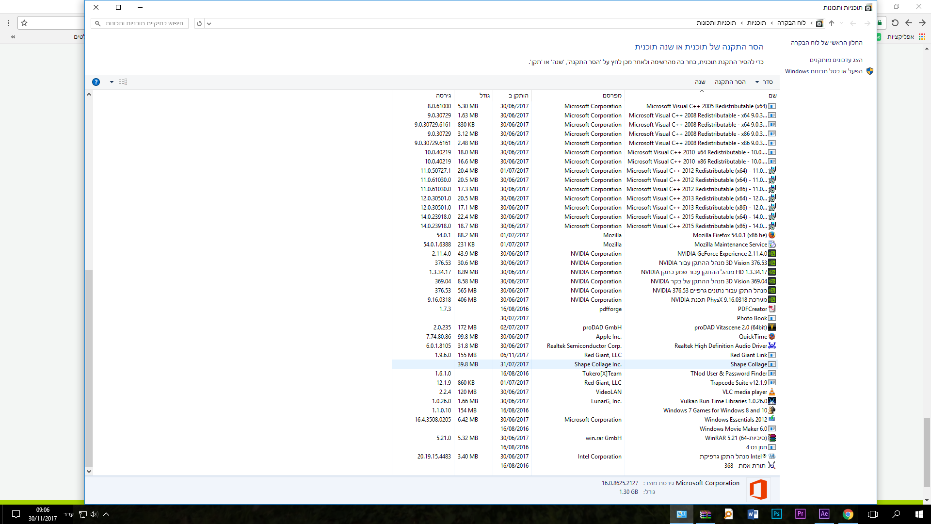This screenshot has width=931, height=524.
Task: Open Microsoft Word from the taskbar
Action: click(x=753, y=514)
